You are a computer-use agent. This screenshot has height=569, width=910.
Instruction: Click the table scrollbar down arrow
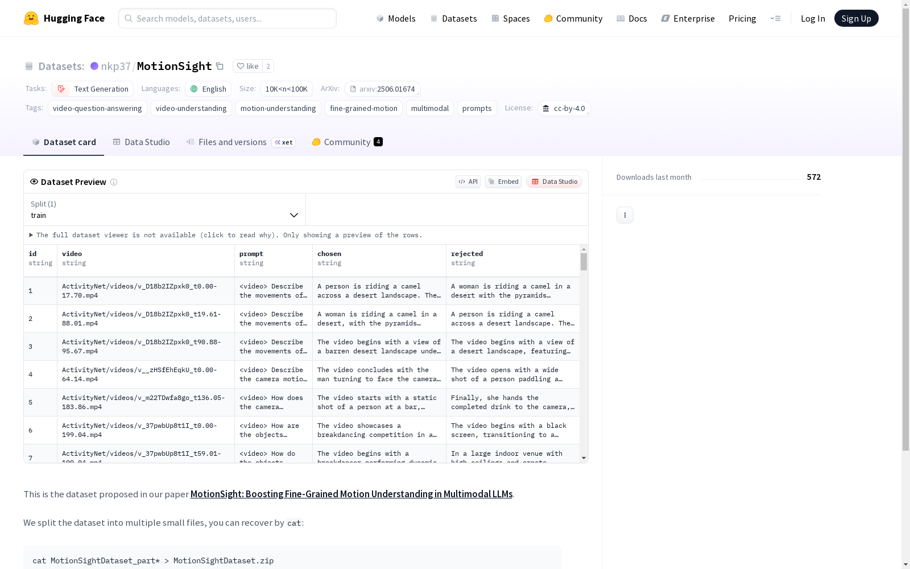click(x=584, y=458)
